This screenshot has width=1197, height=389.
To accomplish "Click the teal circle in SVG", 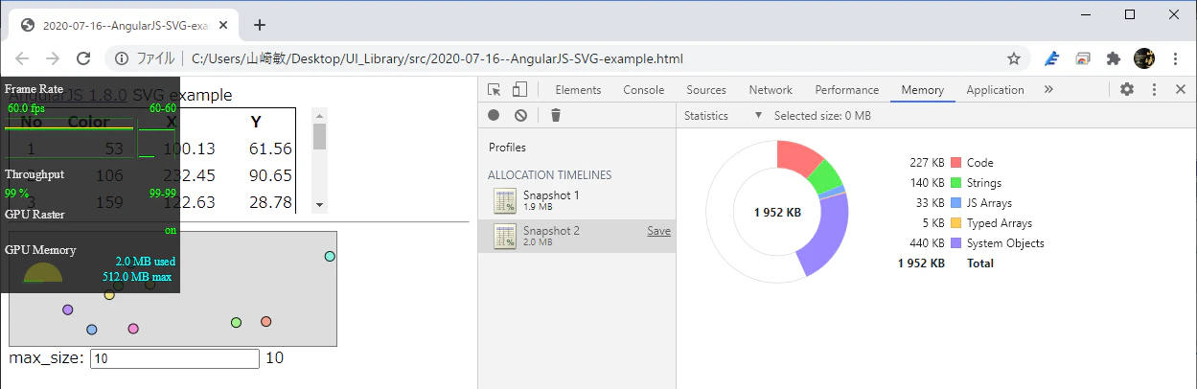I will coord(330,257).
